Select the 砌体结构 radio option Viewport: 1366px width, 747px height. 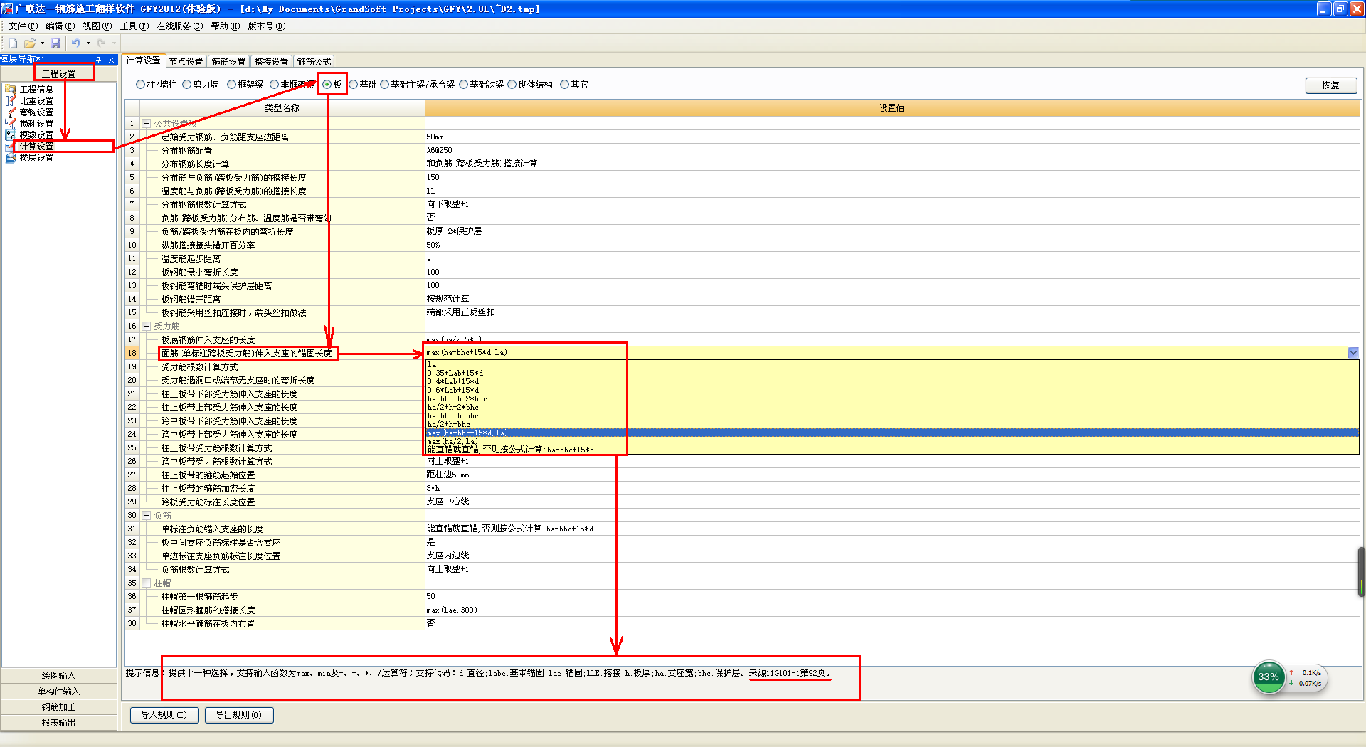pos(529,84)
